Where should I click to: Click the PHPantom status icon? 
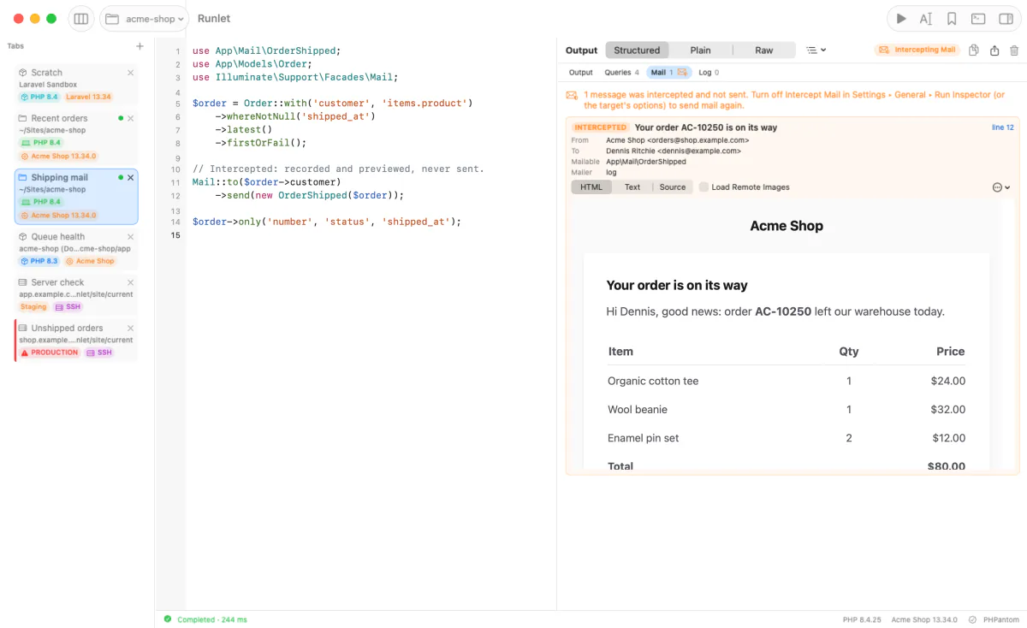(973, 619)
